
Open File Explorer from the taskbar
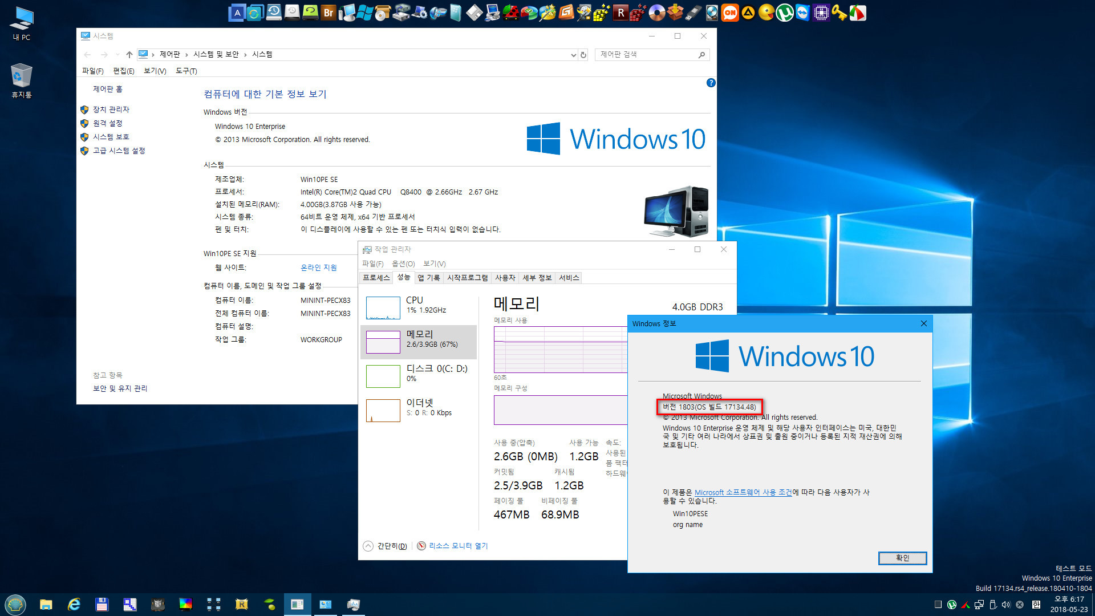[46, 605]
